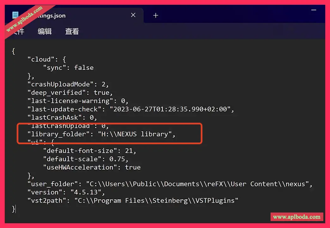Open the 查看 (View) menu
This screenshot has height=228, width=330.
(x=72, y=31)
